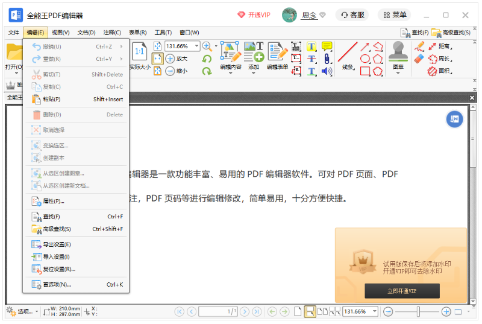Open the Open file dropdown arrow
This screenshot has height=324, width=482.
point(16,73)
